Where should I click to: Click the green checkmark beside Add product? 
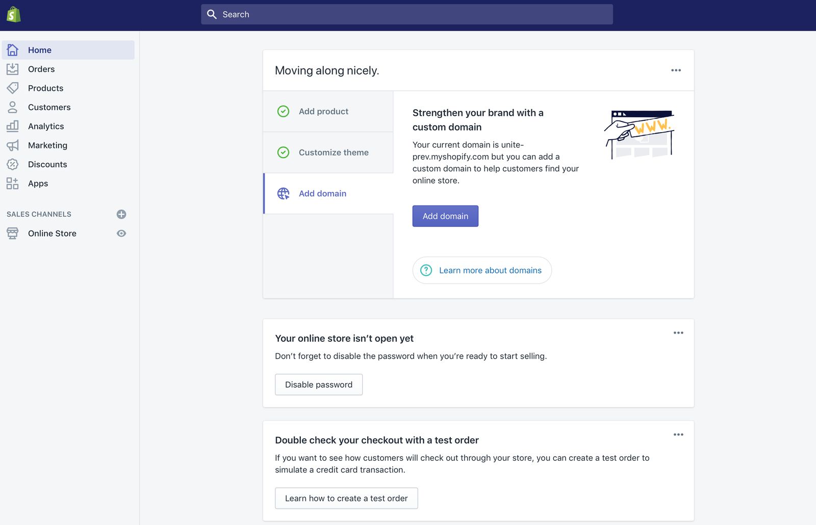tap(283, 111)
